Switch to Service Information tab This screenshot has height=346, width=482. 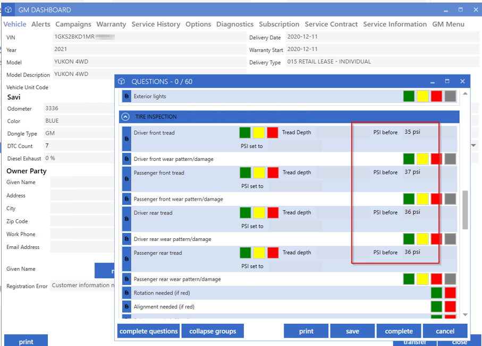tap(395, 24)
